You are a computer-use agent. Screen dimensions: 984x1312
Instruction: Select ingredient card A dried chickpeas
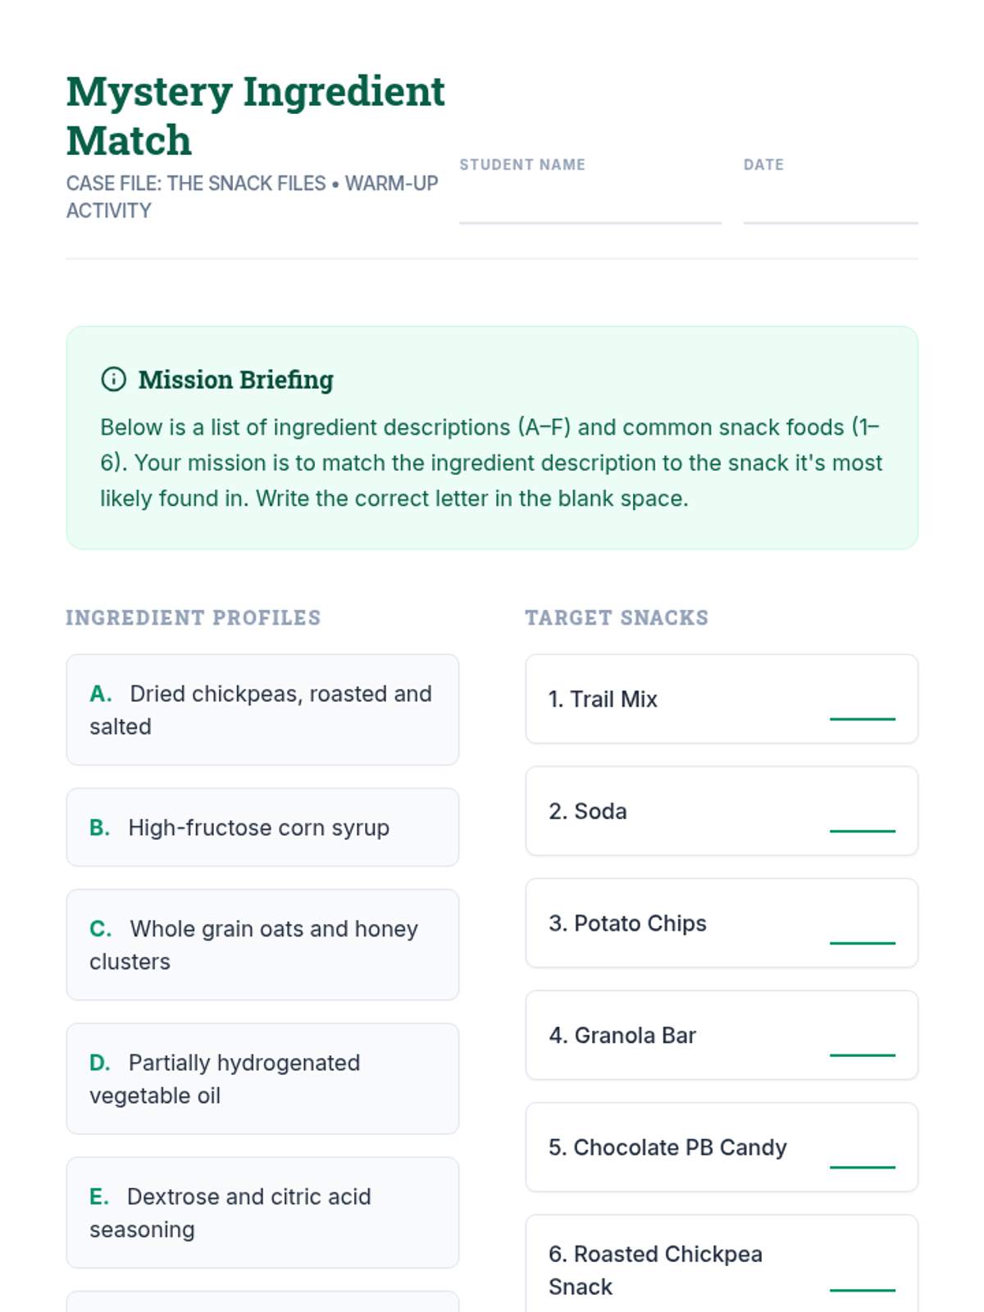point(262,709)
